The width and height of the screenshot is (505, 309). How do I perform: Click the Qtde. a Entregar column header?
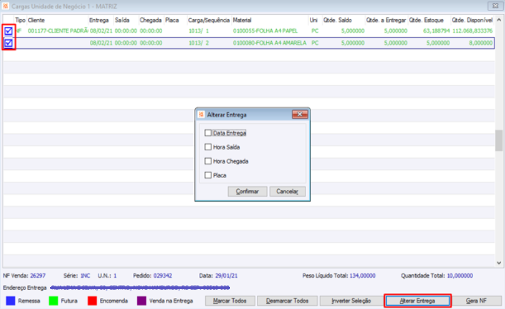click(x=386, y=20)
